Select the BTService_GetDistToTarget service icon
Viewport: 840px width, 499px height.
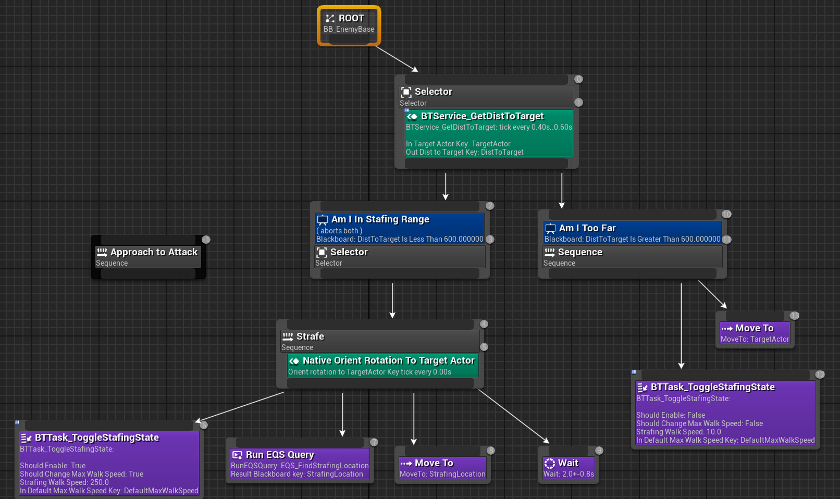tap(412, 117)
